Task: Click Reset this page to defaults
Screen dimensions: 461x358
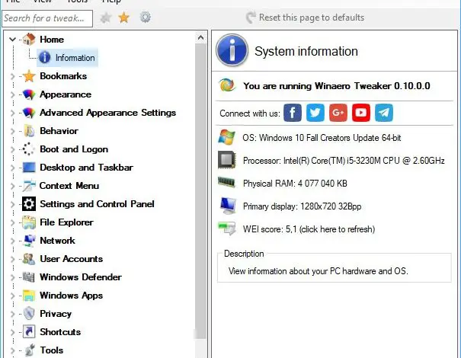Action: pyautogui.click(x=306, y=18)
